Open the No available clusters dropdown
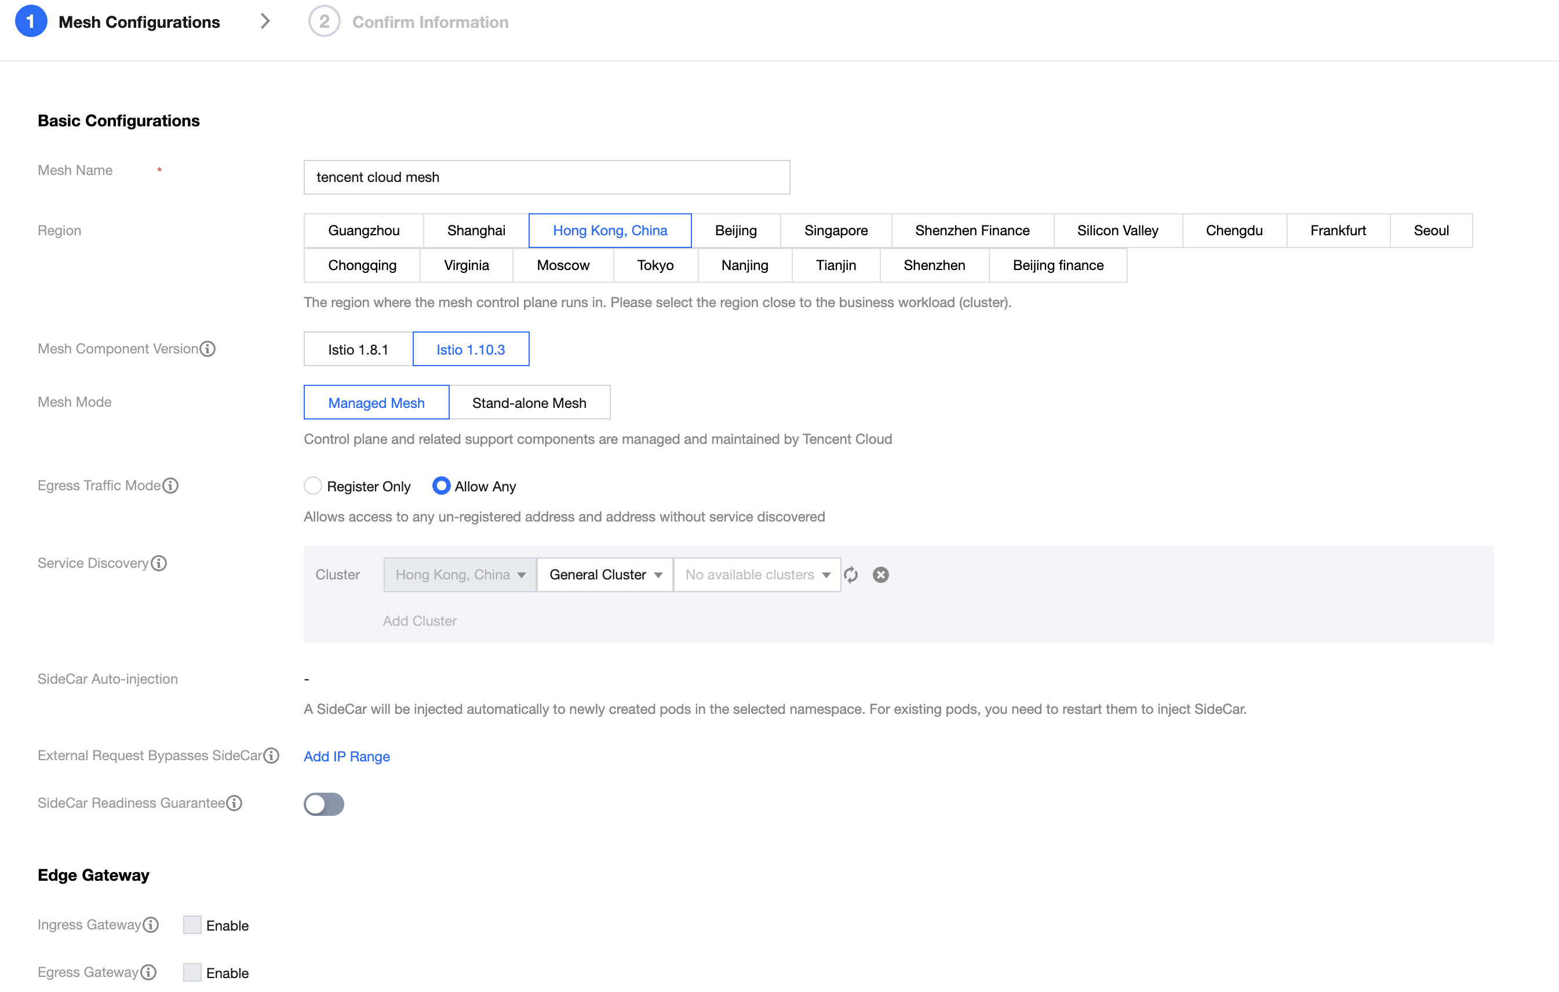The height and width of the screenshot is (992, 1559). click(757, 575)
